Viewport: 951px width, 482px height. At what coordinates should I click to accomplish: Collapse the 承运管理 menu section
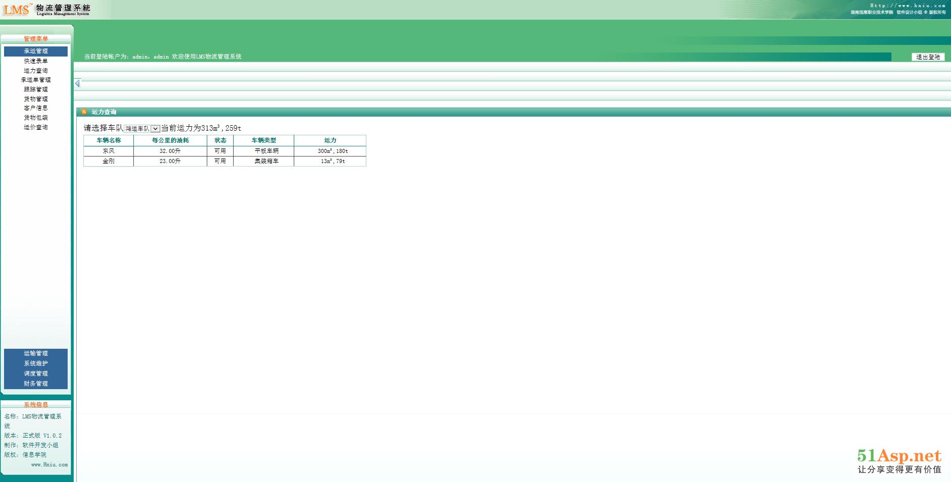pos(36,51)
